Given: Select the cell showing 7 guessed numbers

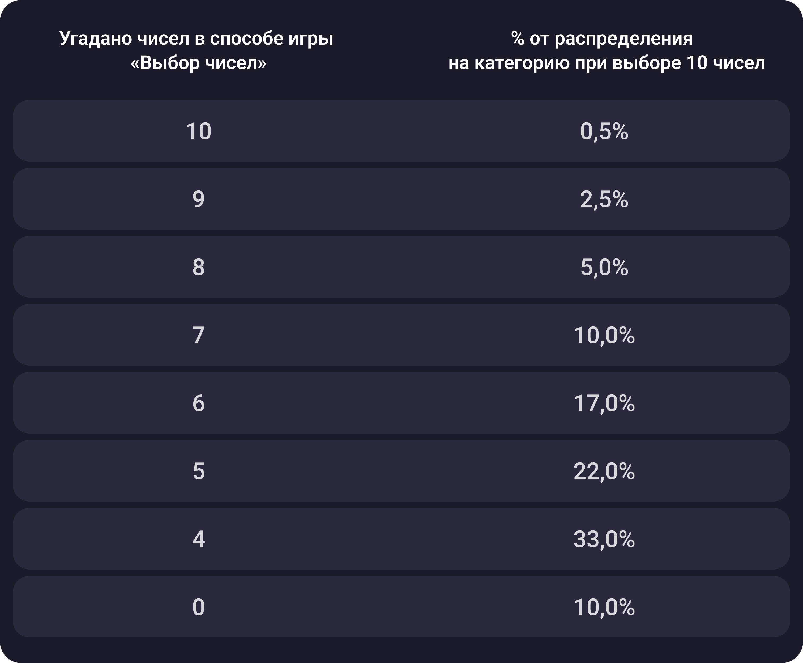Looking at the screenshot, I should [199, 335].
